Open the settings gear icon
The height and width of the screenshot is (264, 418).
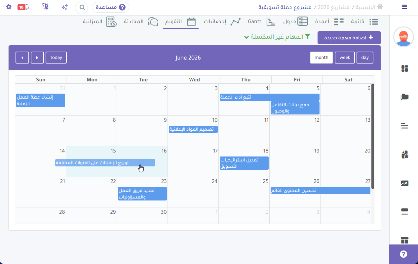click(9, 7)
